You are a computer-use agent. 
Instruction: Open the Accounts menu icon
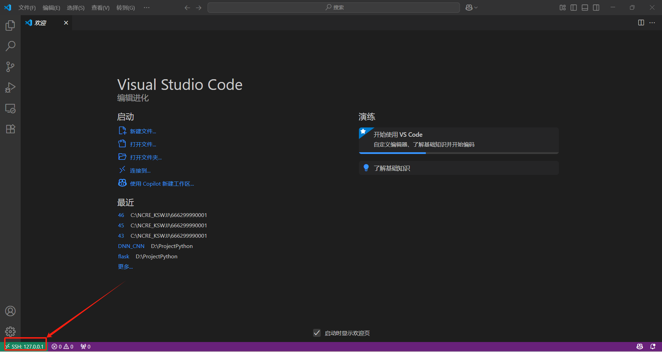10,311
